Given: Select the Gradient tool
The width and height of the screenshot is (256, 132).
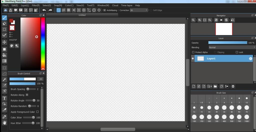Looking at the screenshot, I should [4, 61].
